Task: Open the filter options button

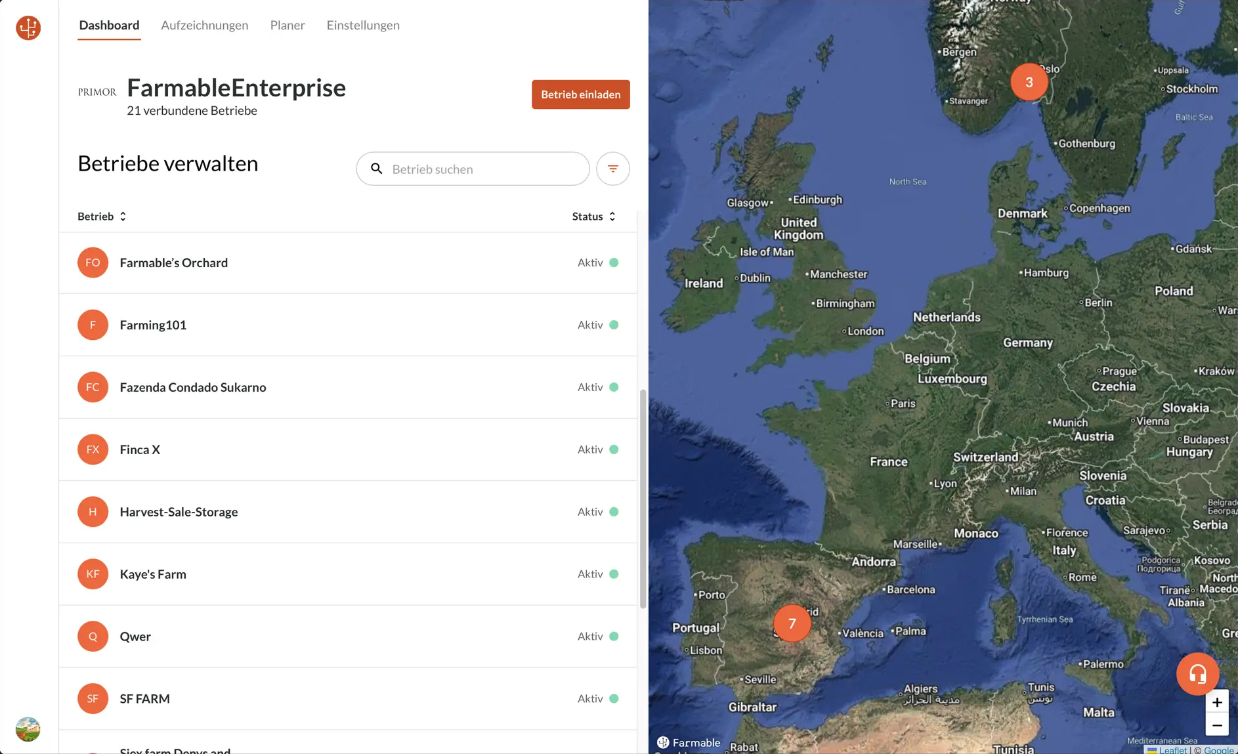Action: point(612,169)
